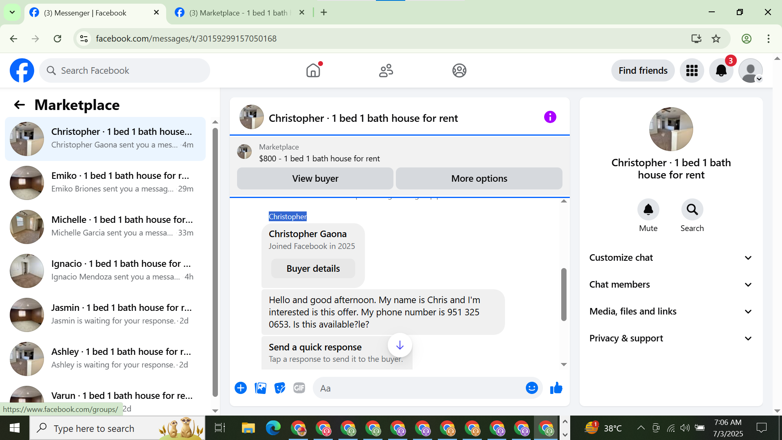Image resolution: width=782 pixels, height=440 pixels.
Task: Attach a photo using the image icon
Action: coord(260,388)
